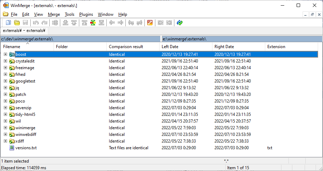
Task: Click the sevenzip folder icon
Action: pyautogui.click(x=12, y=108)
